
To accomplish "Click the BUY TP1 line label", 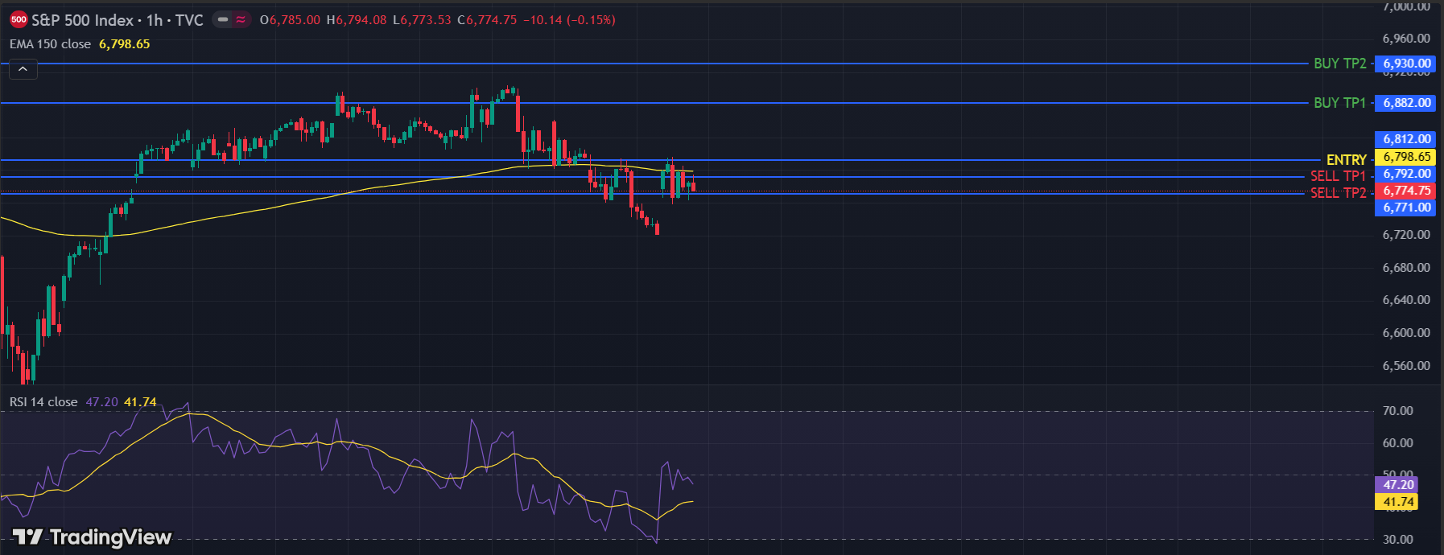I will click(1339, 103).
